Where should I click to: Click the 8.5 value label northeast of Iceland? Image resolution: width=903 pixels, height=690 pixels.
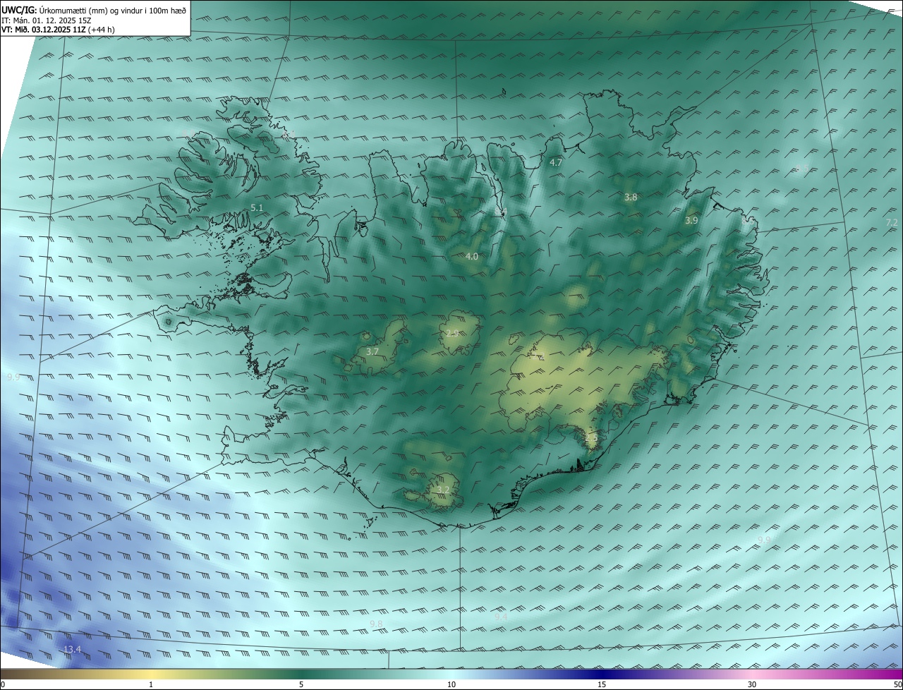[x=802, y=168]
